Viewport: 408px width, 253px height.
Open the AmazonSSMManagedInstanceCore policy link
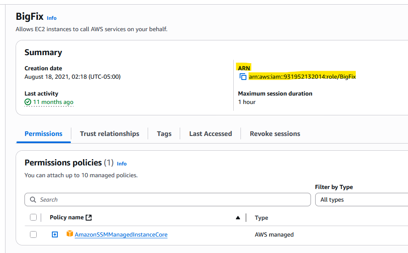pos(121,234)
